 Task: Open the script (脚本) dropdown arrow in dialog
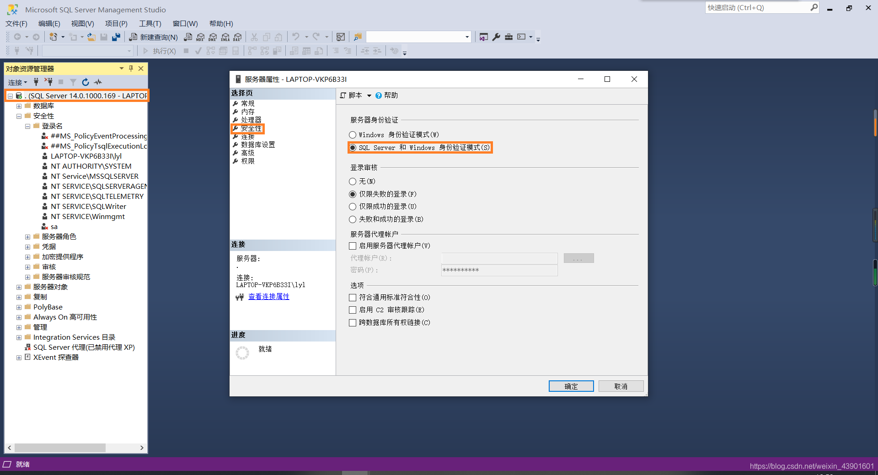[x=369, y=96]
